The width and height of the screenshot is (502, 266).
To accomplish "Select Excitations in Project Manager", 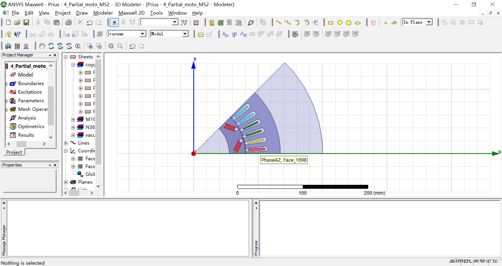I will click(30, 92).
